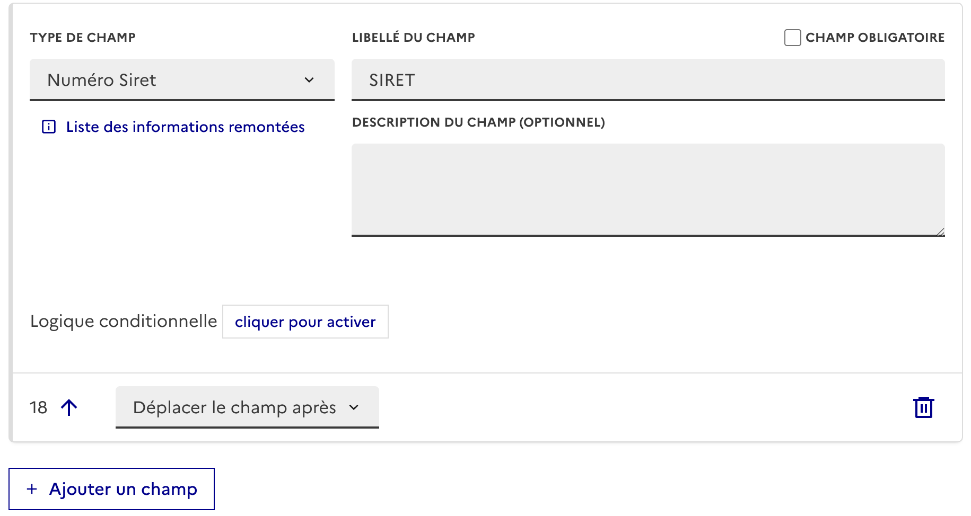Click the "Logique conditionnelle" text
The image size is (971, 516).
(x=124, y=322)
